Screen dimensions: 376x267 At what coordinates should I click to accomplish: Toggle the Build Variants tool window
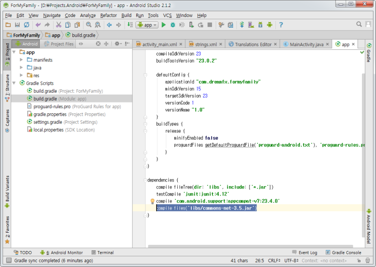7,191
